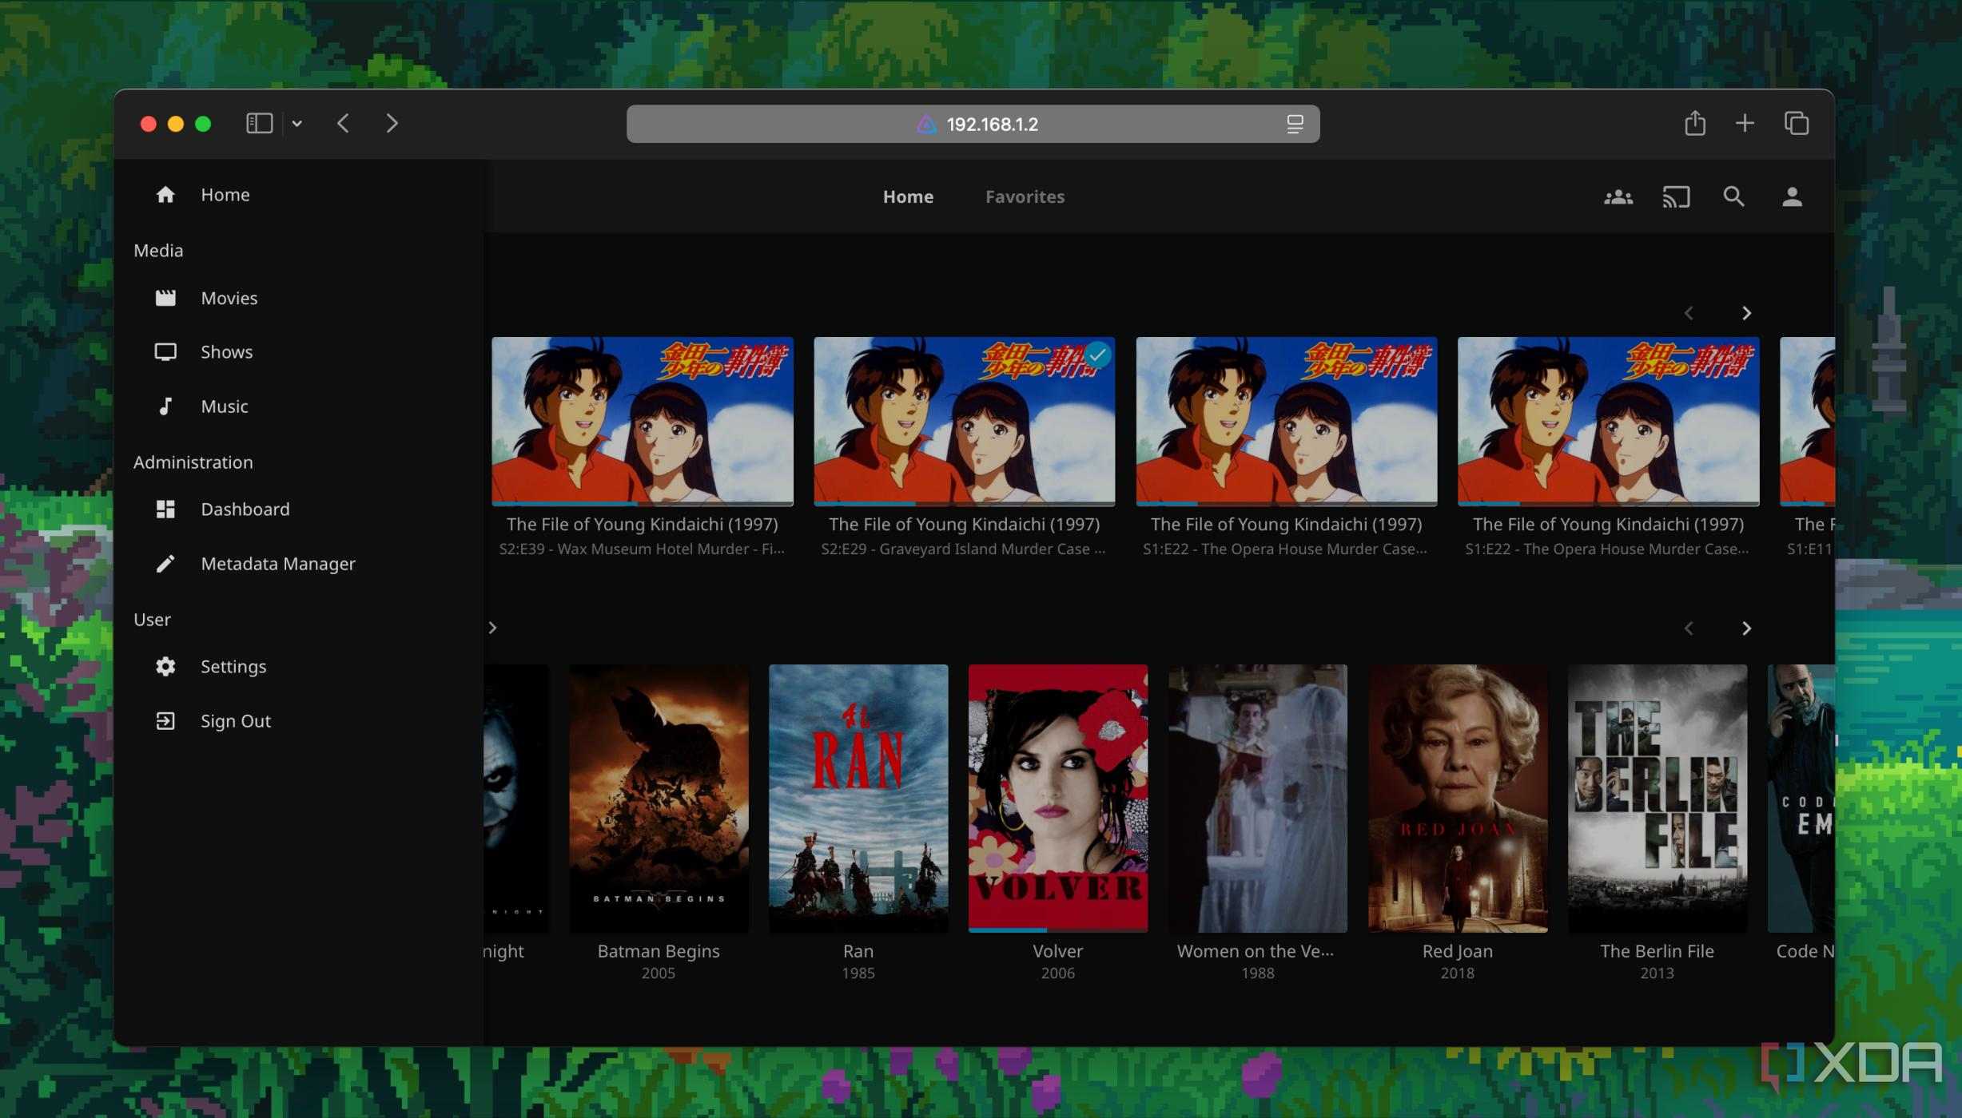Image resolution: width=1962 pixels, height=1118 pixels.
Task: Click the previous chevron on the movies row
Action: (x=1689, y=628)
